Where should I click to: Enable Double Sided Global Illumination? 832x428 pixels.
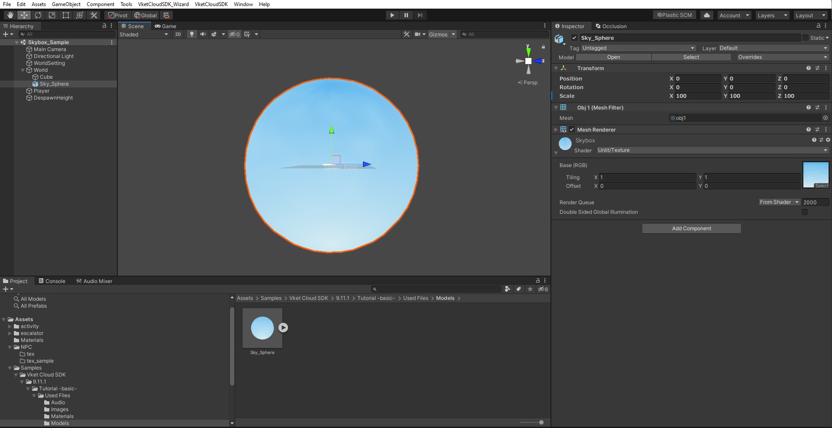click(805, 212)
